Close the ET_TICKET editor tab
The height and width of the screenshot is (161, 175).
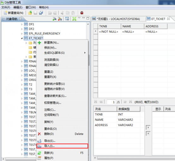pos(168,19)
